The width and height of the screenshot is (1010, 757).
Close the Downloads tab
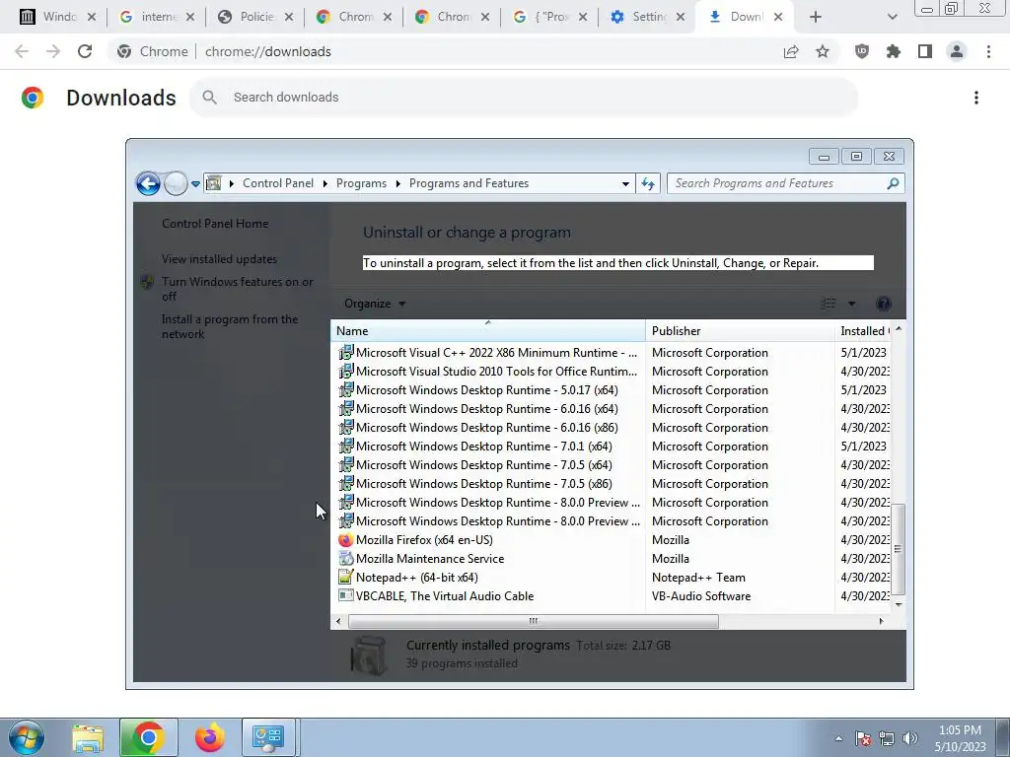click(x=778, y=17)
